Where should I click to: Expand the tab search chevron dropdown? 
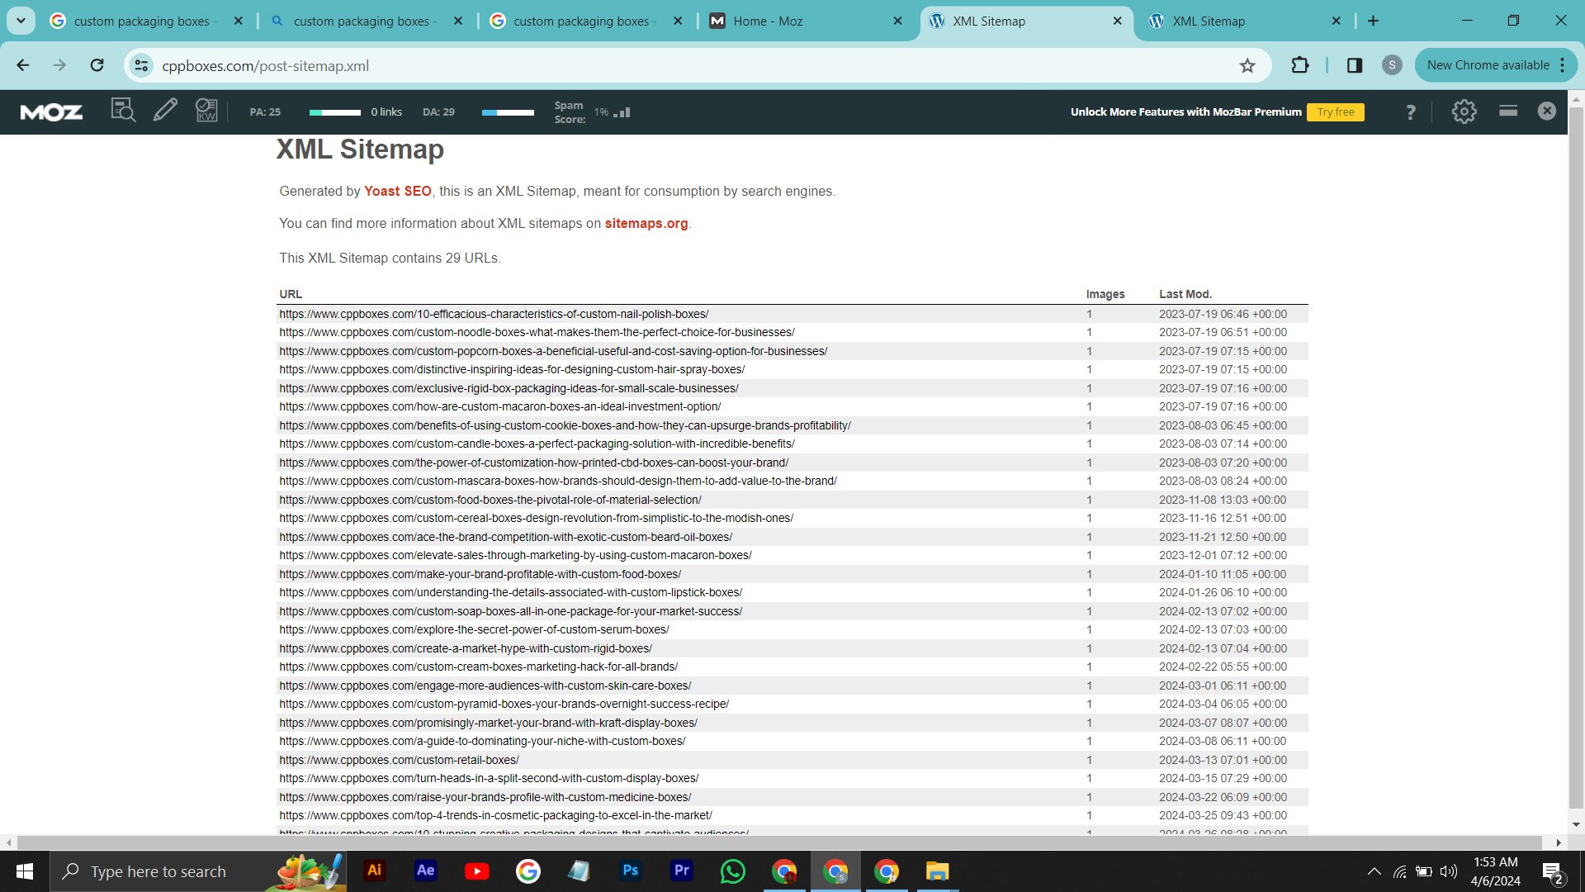(x=21, y=21)
